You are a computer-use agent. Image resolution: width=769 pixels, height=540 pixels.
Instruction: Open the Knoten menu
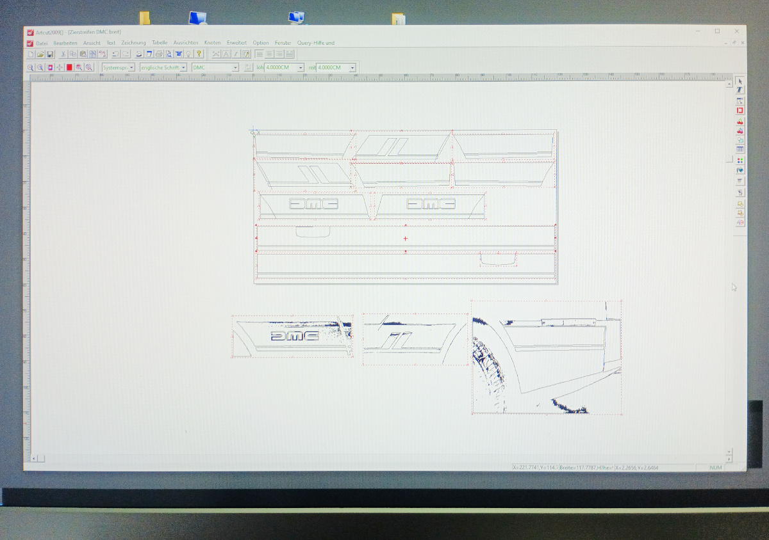click(x=213, y=43)
